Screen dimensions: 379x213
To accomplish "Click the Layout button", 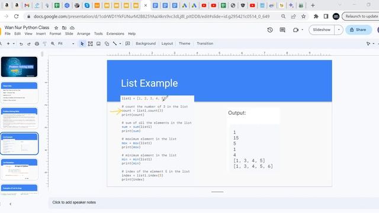I will [x=167, y=43].
